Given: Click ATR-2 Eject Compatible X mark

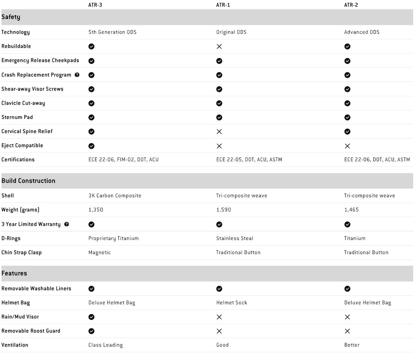Looking at the screenshot, I should click(x=347, y=146).
